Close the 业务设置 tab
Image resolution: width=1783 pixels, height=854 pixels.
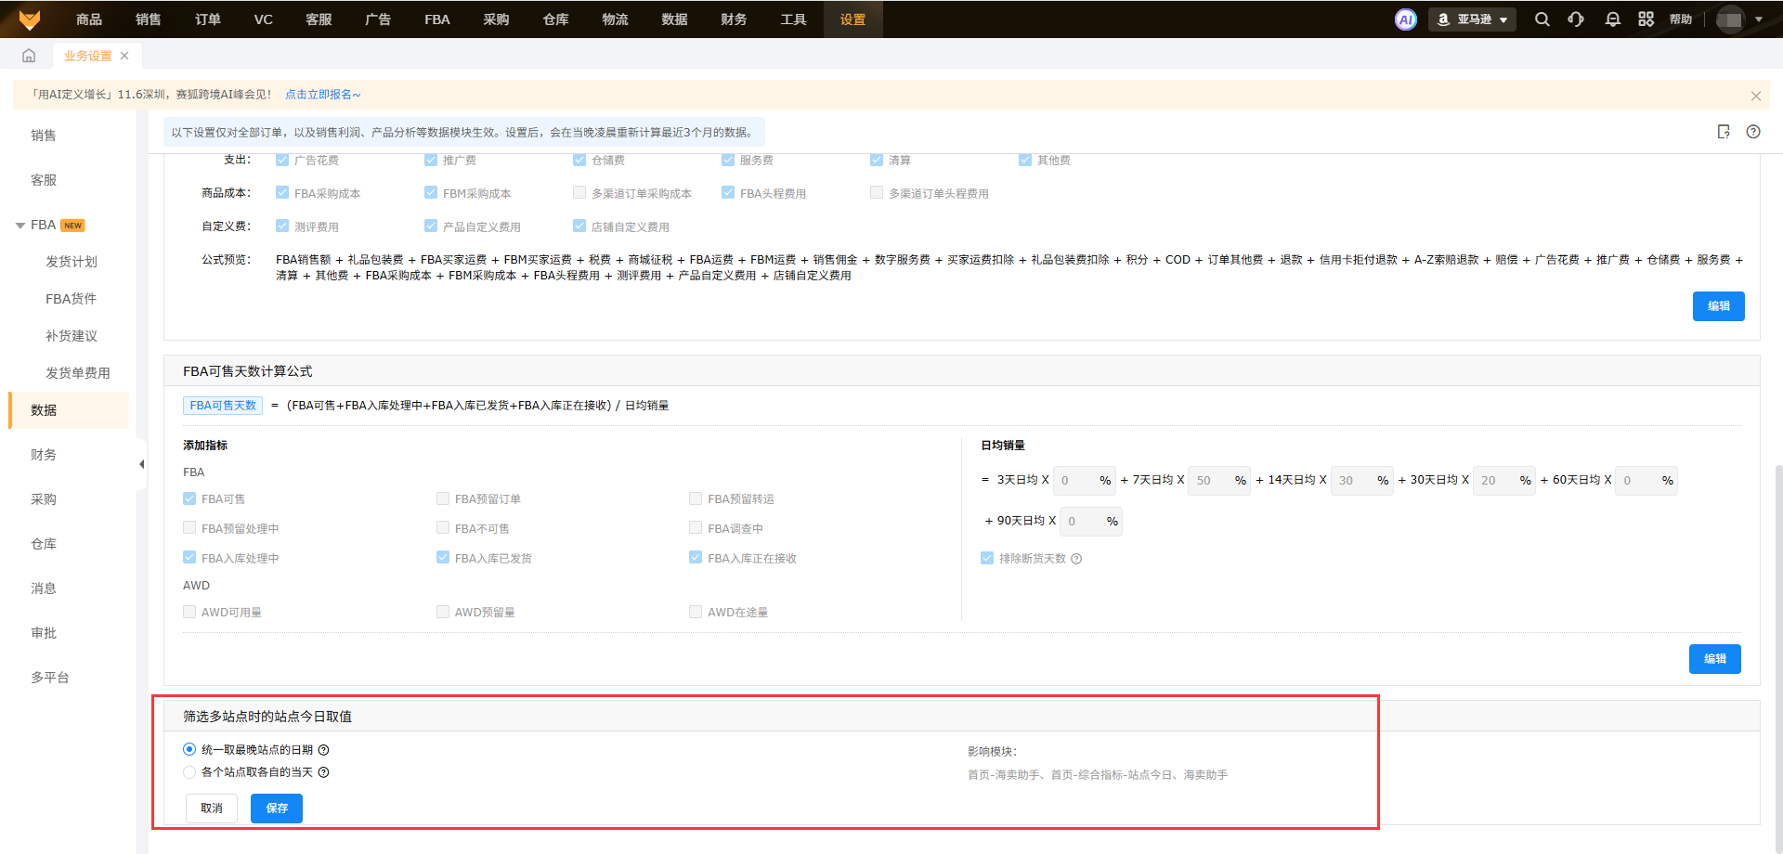[124, 56]
